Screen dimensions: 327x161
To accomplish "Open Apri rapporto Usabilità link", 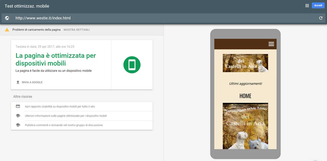I will tap(60, 107).
